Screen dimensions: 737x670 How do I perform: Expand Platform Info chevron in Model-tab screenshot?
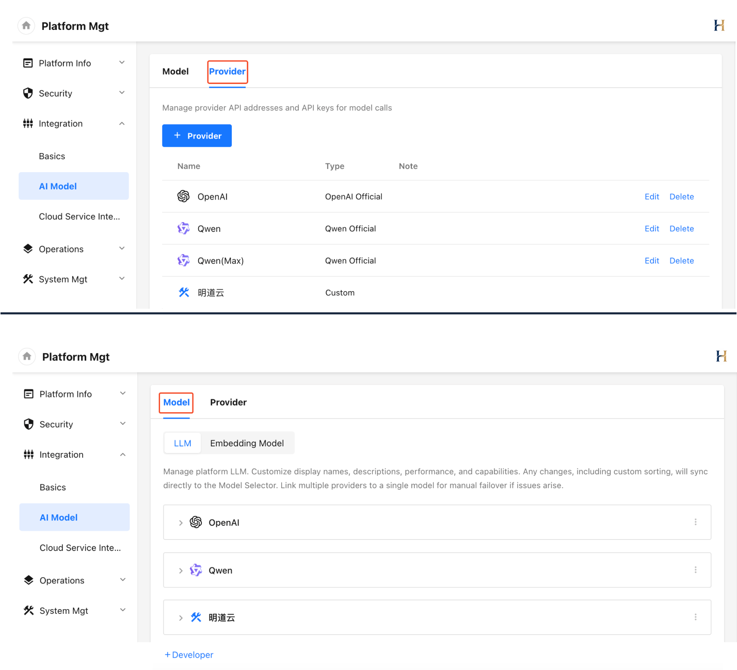(x=123, y=393)
